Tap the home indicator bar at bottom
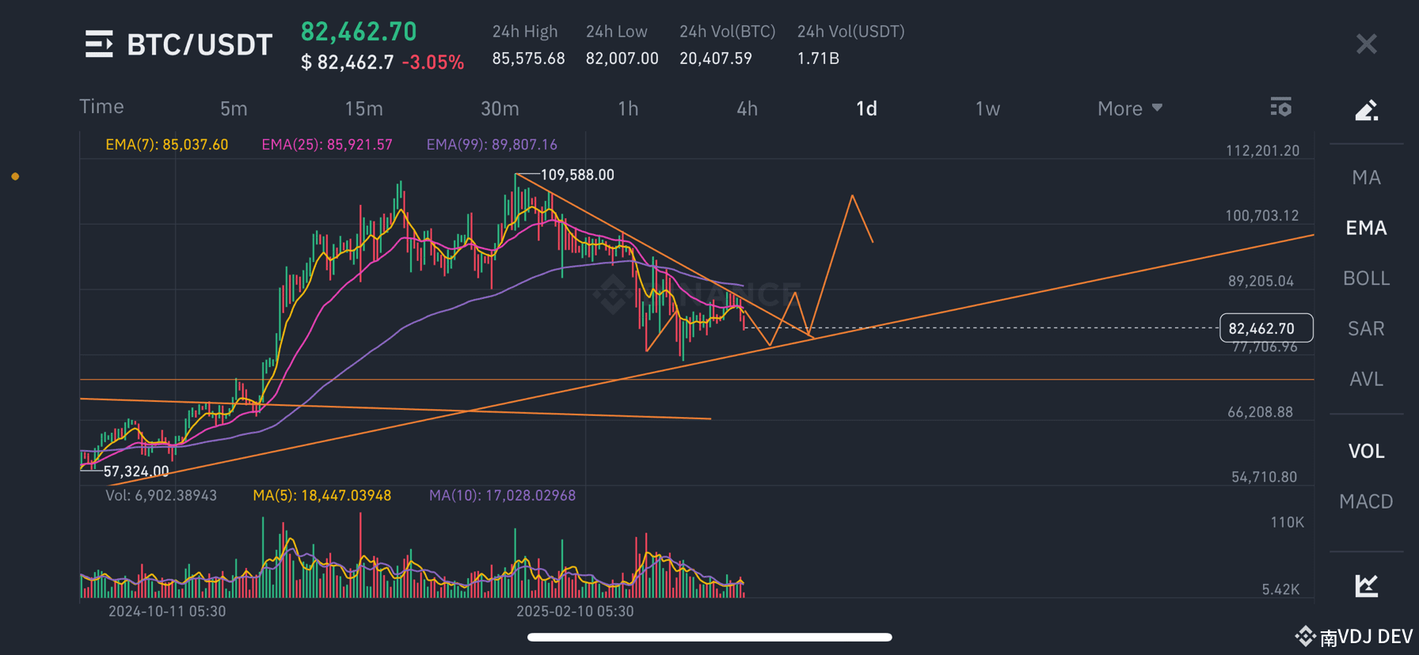 709,637
